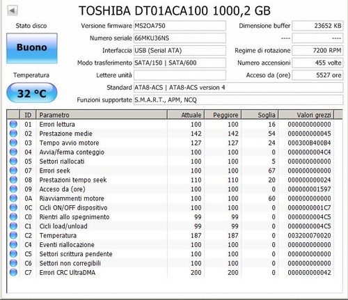Click the status circle for Tempo avvio motore

tap(13, 143)
